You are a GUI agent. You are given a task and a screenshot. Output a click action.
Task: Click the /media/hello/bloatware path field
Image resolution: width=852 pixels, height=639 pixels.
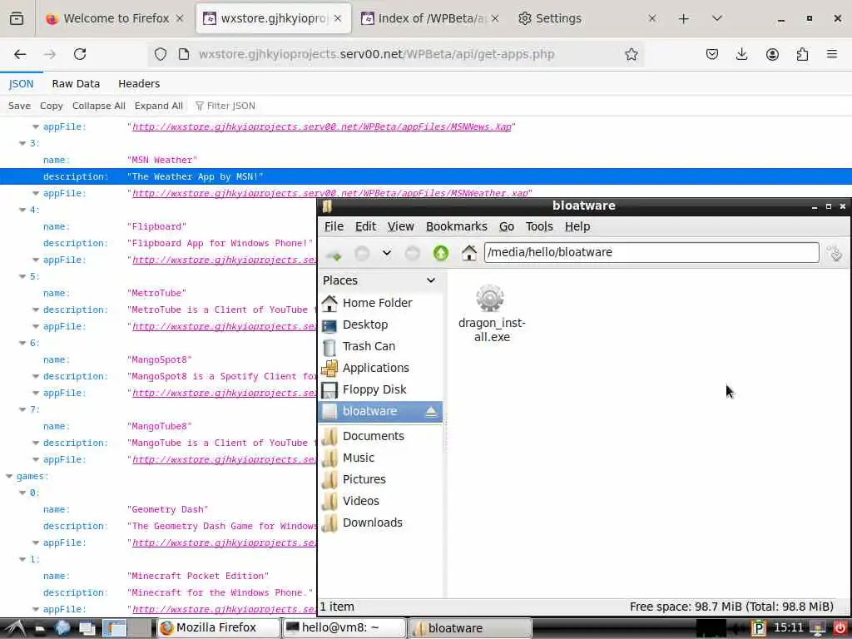pyautogui.click(x=651, y=253)
